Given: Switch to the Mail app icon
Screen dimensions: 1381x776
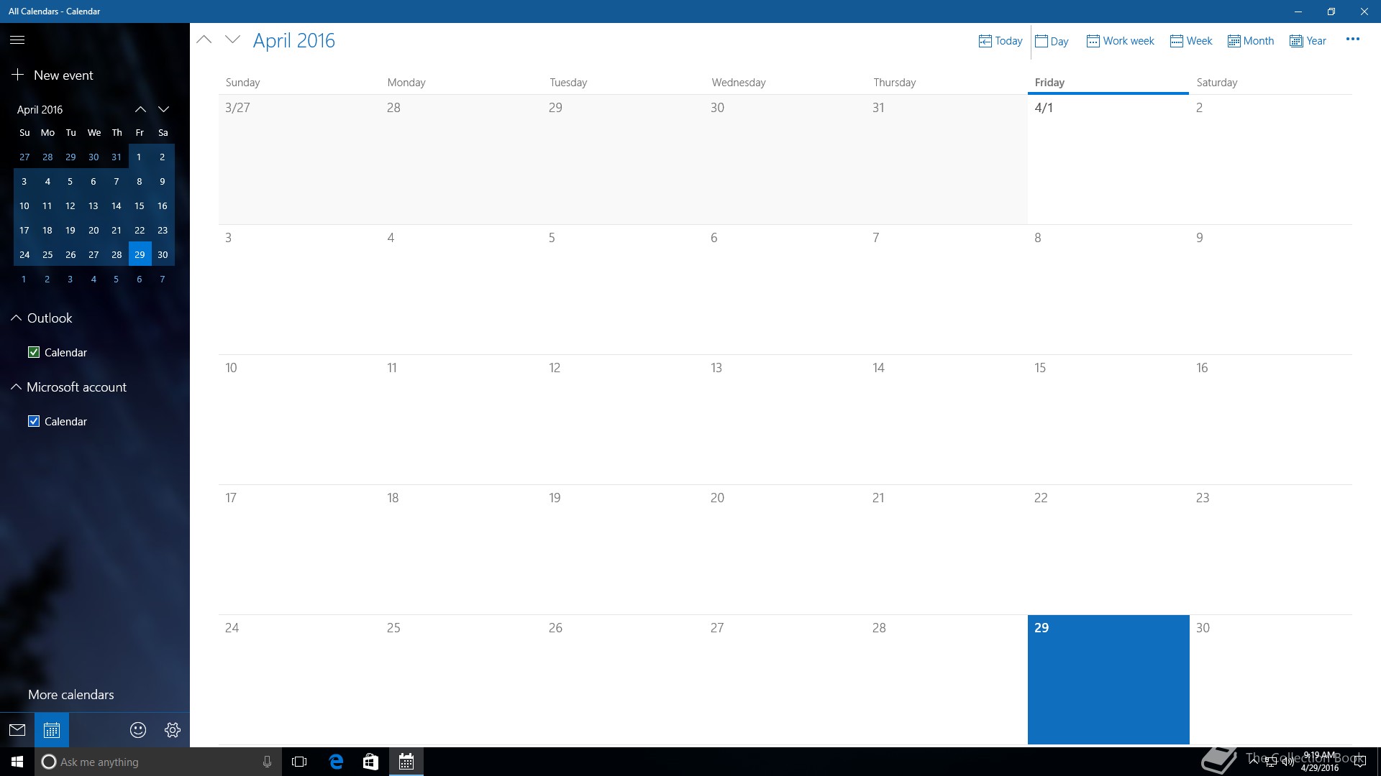Looking at the screenshot, I should point(17,730).
